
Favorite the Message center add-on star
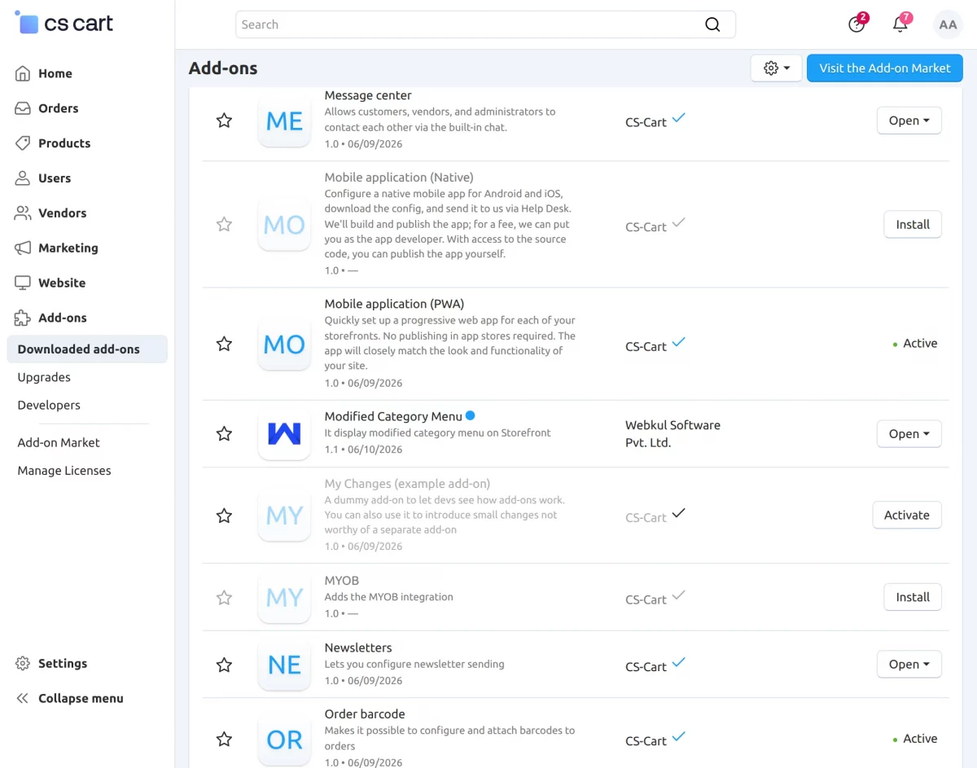224,121
